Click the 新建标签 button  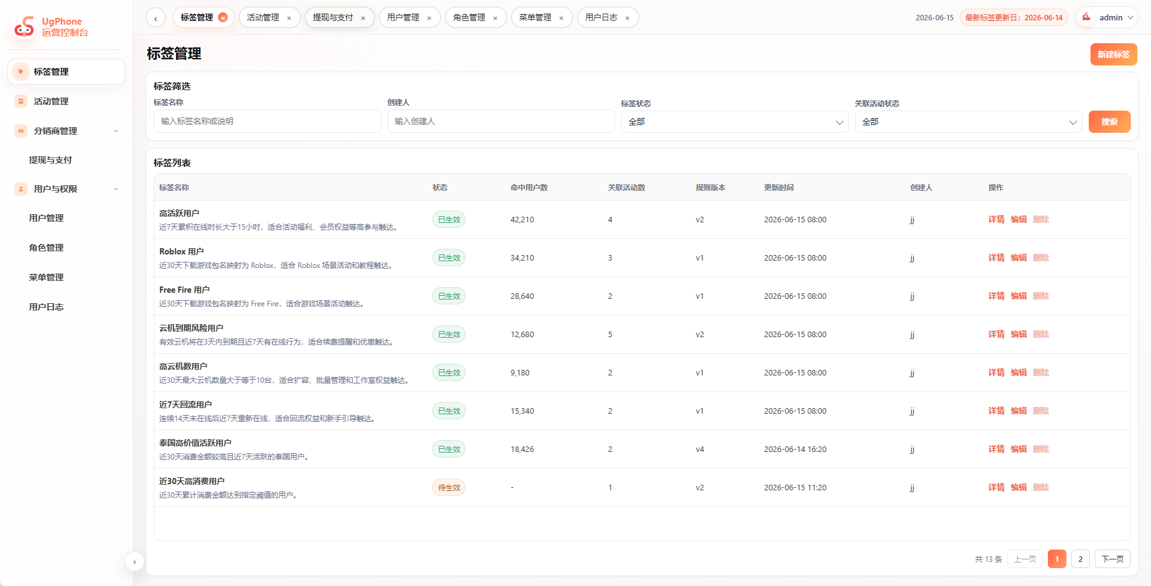(x=1113, y=54)
